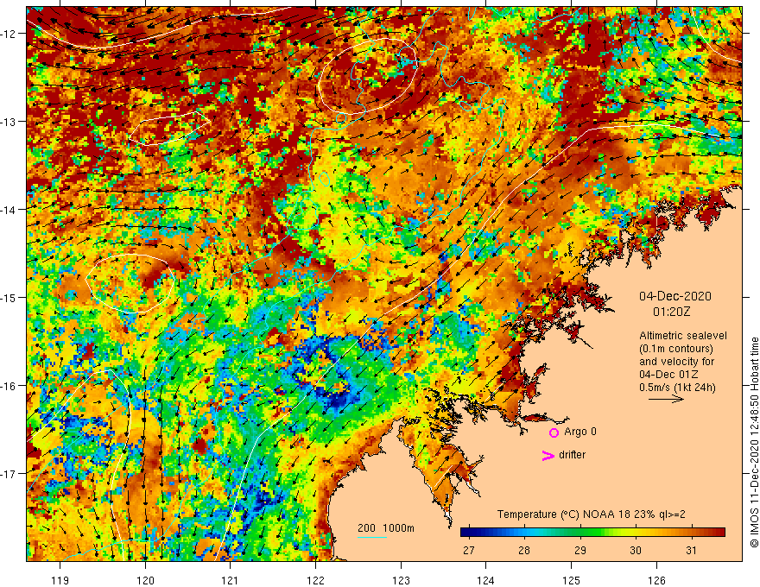Click longitude axis label 126
Screen dimensions: 760x587
click(656, 580)
